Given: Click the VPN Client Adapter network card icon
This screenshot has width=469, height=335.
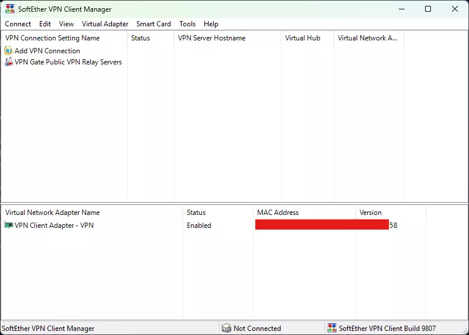Looking at the screenshot, I should [9, 225].
